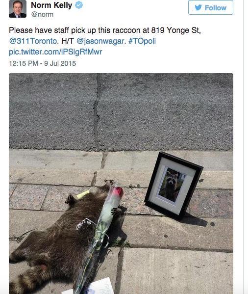Image resolution: width=248 pixels, height=294 pixels.
Task: Click the framed raccoon portrait in photo
Action: 174,186
